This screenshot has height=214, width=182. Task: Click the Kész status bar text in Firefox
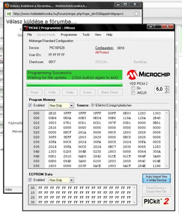pos(9,190)
